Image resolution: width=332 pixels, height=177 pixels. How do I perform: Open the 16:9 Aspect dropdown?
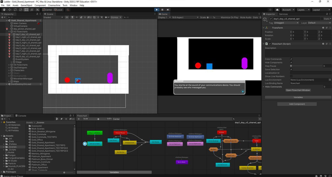(x=185, y=17)
